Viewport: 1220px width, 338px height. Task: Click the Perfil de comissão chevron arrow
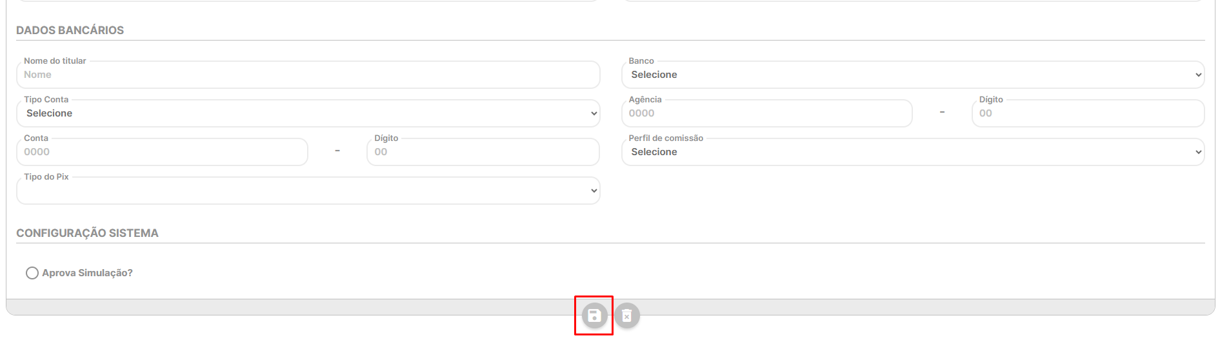coord(1198,152)
